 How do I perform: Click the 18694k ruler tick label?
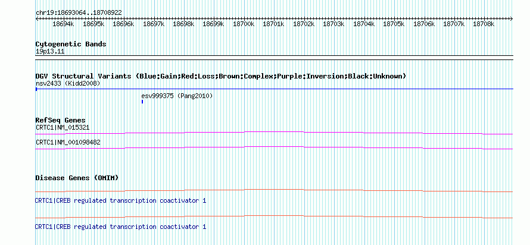pos(63,24)
